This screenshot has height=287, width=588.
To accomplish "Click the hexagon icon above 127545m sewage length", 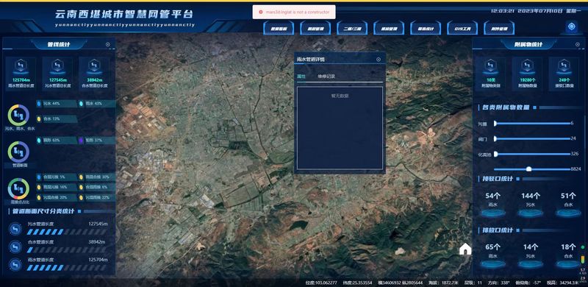I will 57,66.
